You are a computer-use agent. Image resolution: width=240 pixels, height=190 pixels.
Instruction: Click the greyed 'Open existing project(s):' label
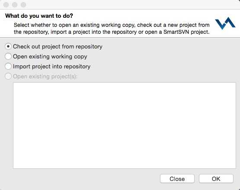[45, 77]
